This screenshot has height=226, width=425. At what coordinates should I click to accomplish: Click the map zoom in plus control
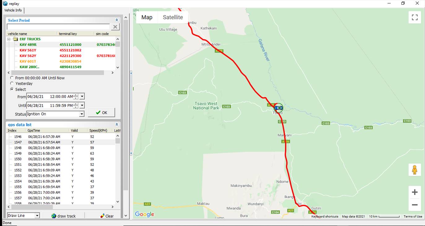tap(414, 191)
